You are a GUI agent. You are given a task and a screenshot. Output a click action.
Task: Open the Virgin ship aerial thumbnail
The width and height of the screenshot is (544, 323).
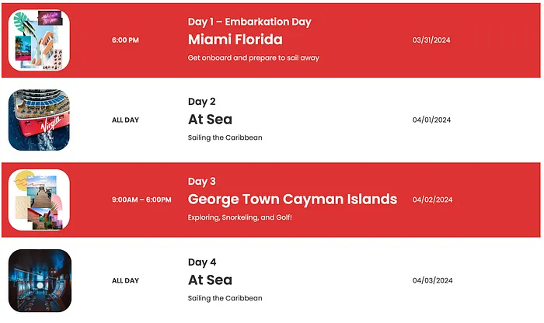click(x=39, y=120)
